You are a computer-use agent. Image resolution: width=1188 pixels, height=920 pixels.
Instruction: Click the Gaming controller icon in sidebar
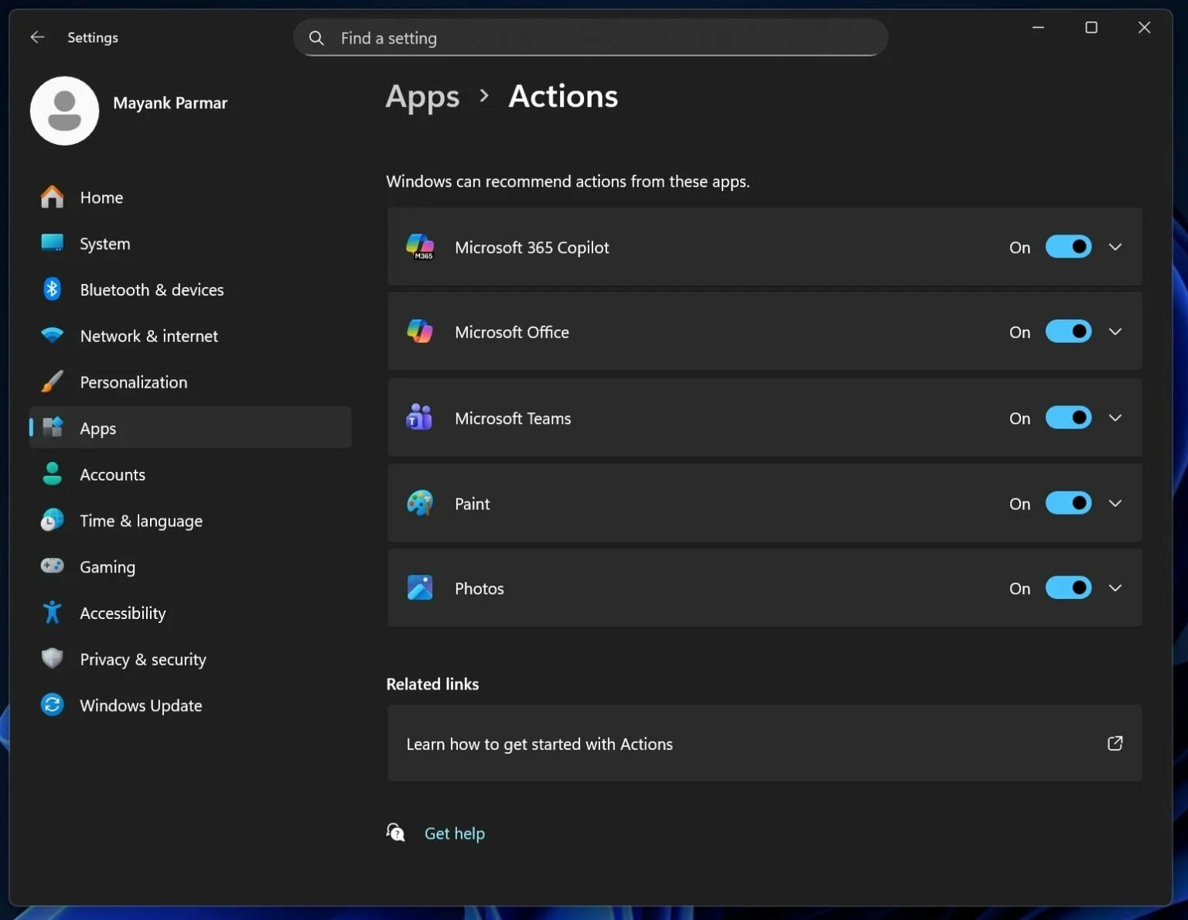click(52, 566)
